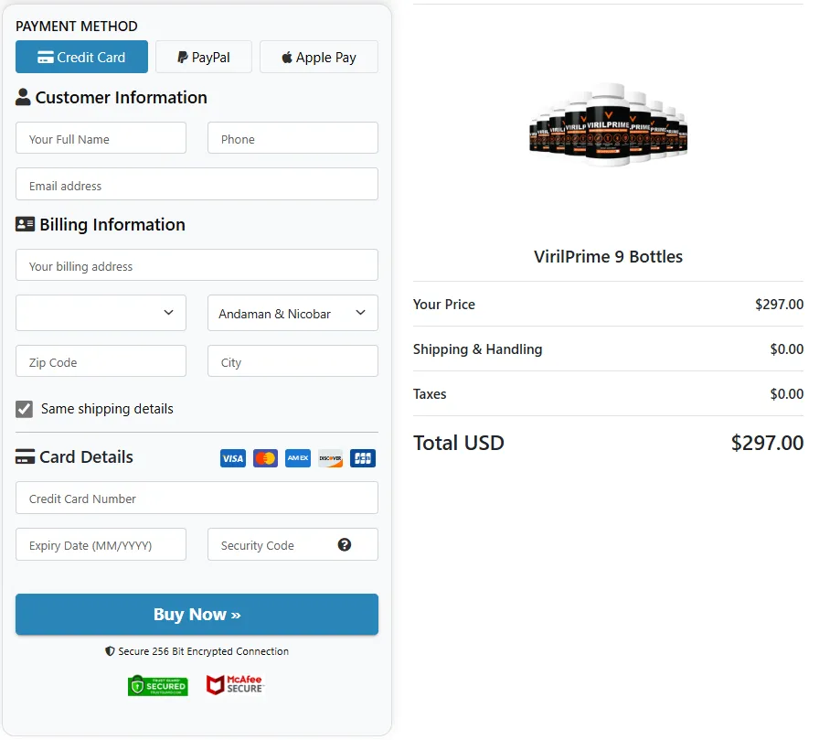The width and height of the screenshot is (830, 740).
Task: Click the Visa card icon
Action: click(x=233, y=458)
